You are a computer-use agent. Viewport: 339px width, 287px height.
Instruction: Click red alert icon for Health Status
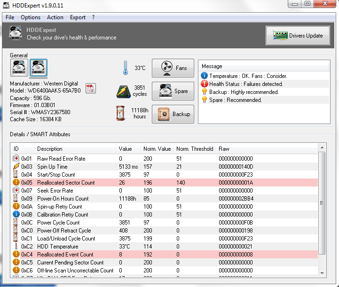(x=205, y=84)
